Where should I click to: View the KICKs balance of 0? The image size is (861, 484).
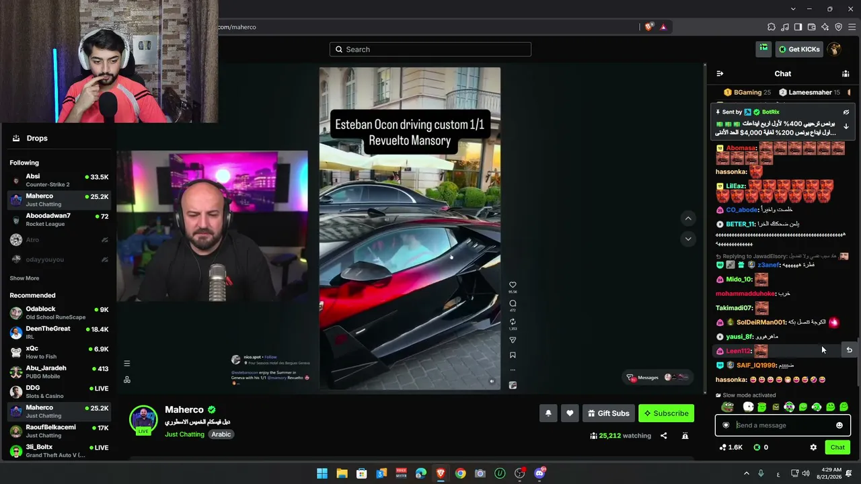click(761, 447)
